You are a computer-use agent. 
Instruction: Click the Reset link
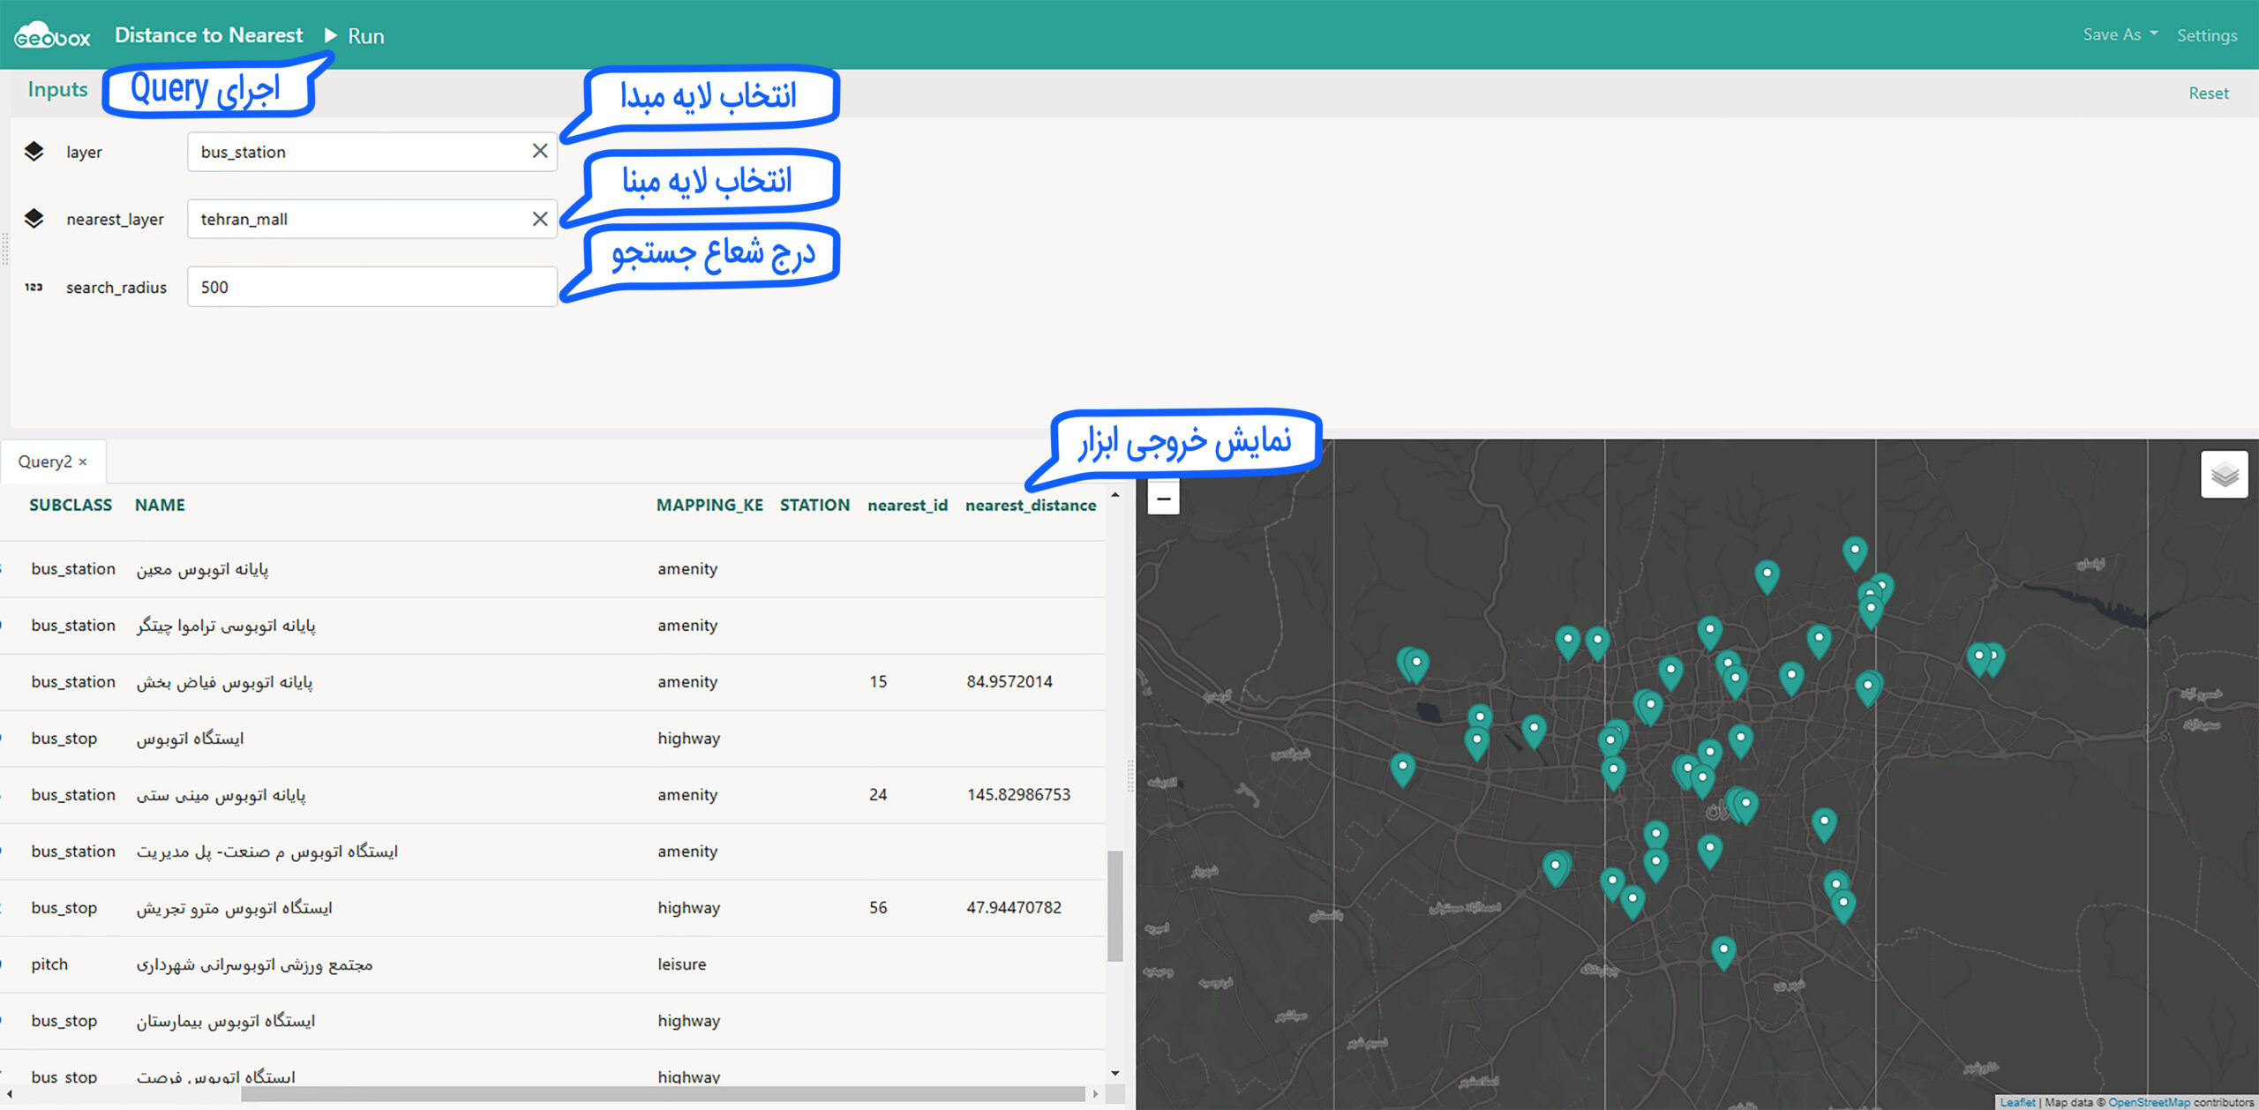pyautogui.click(x=2208, y=93)
